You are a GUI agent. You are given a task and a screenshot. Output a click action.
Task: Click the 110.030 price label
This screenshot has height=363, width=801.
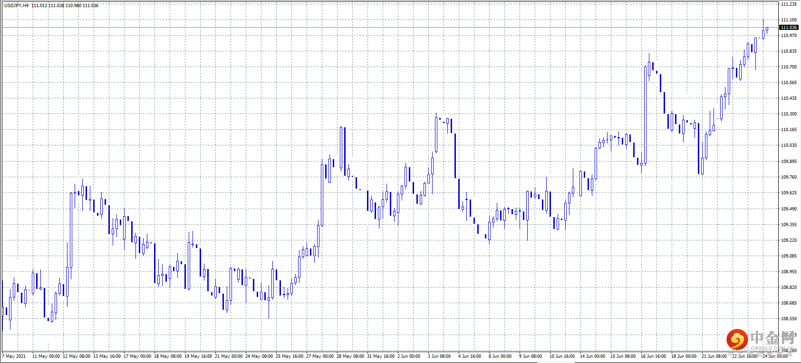tap(789, 145)
